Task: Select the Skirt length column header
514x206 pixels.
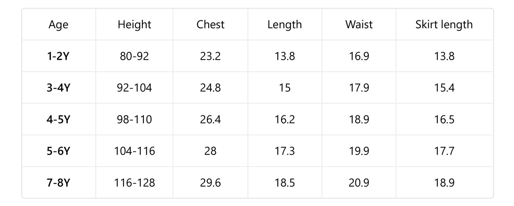Action: point(444,25)
